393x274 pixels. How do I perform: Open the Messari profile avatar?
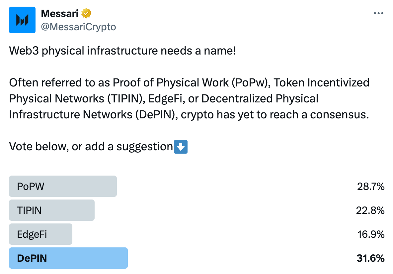[x=22, y=20]
